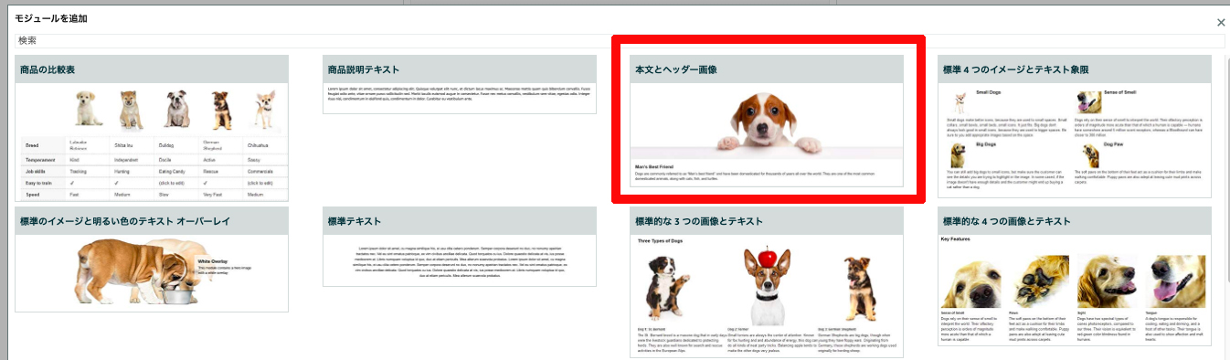Select the 標準テキスト module
Screen dimensions: 1230x360
pyautogui.click(x=460, y=247)
